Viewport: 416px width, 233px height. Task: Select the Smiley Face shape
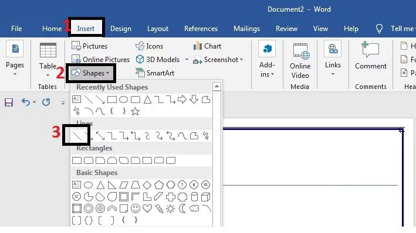pyautogui.click(x=136, y=208)
